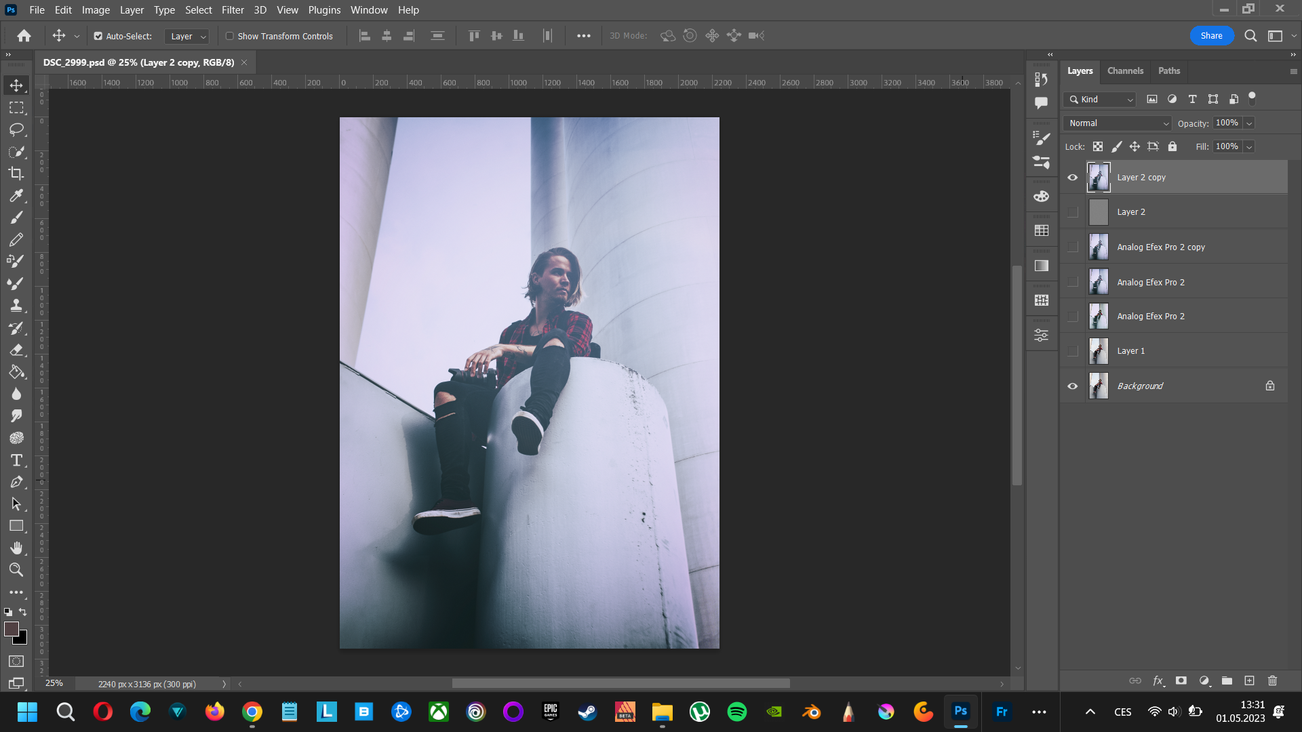Image resolution: width=1302 pixels, height=732 pixels.
Task: Select the Clone Stamp tool
Action: pos(16,306)
